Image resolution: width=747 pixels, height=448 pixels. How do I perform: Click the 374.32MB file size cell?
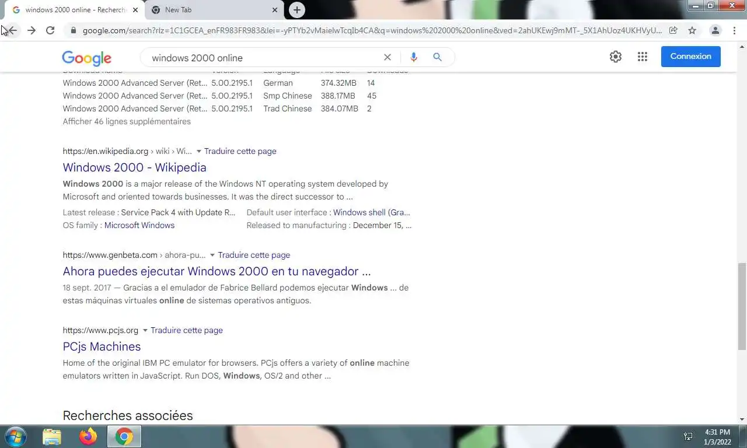(x=338, y=83)
